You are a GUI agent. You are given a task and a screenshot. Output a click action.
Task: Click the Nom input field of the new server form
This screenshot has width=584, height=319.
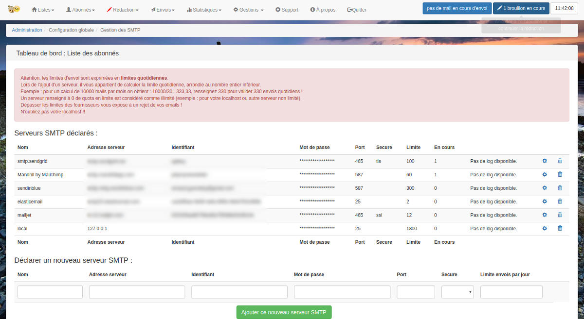coord(50,292)
